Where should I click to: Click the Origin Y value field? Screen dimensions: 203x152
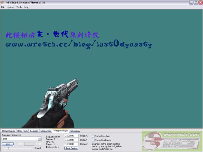(x=71, y=140)
